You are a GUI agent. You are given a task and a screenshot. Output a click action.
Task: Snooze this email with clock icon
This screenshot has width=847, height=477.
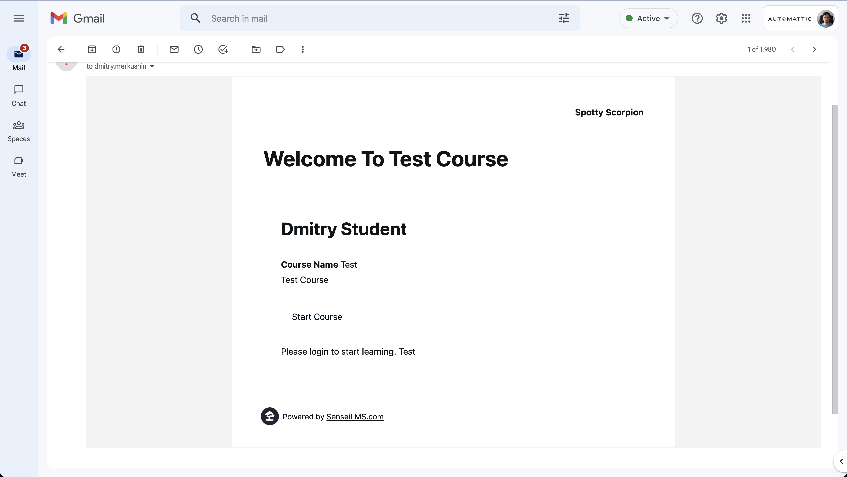(x=198, y=49)
